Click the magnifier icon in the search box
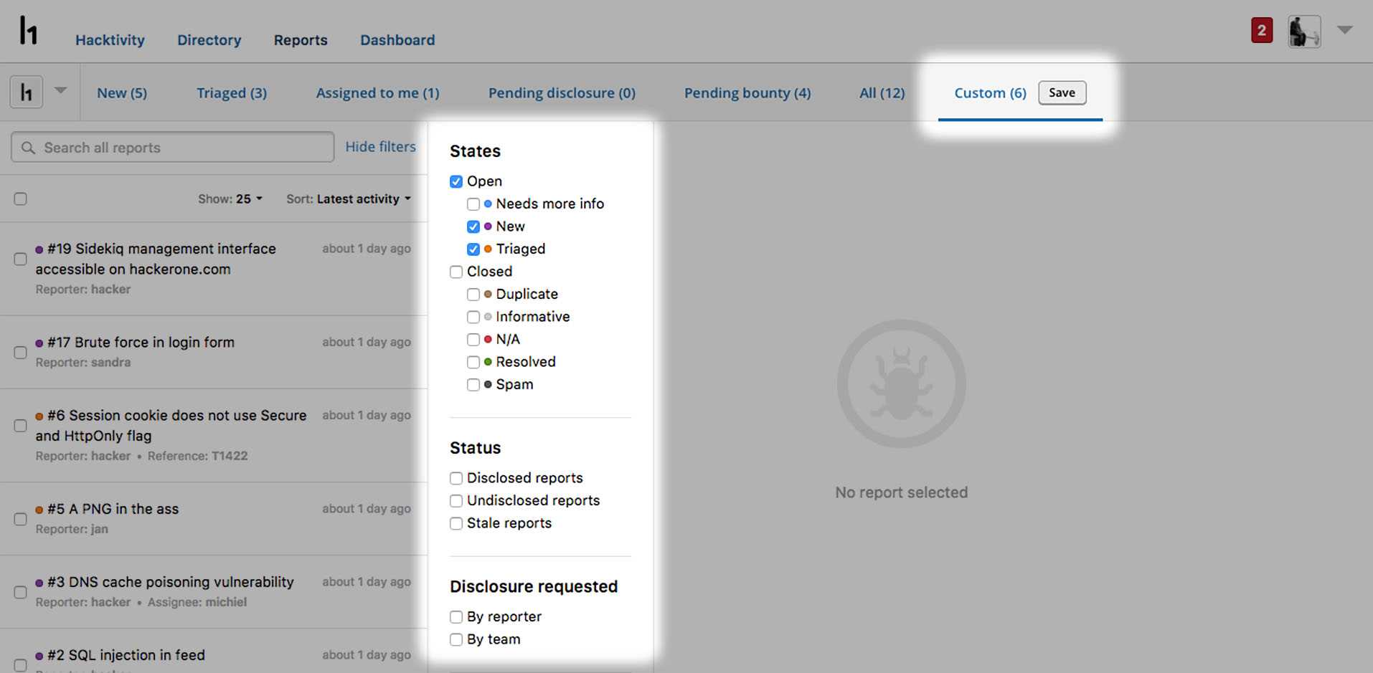 tap(28, 148)
